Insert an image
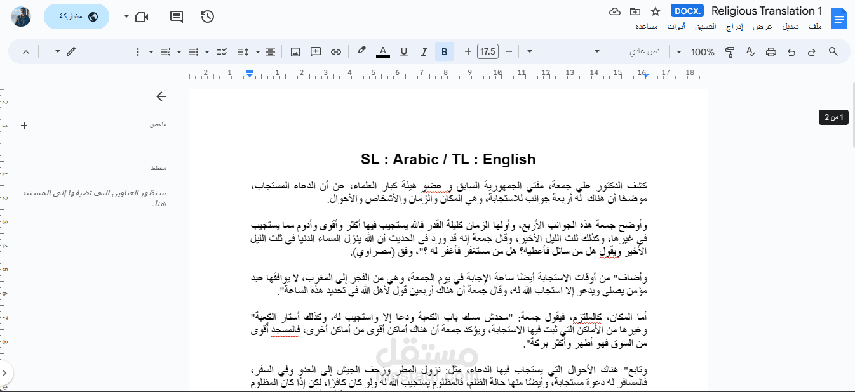The height and width of the screenshot is (392, 855). click(x=295, y=51)
